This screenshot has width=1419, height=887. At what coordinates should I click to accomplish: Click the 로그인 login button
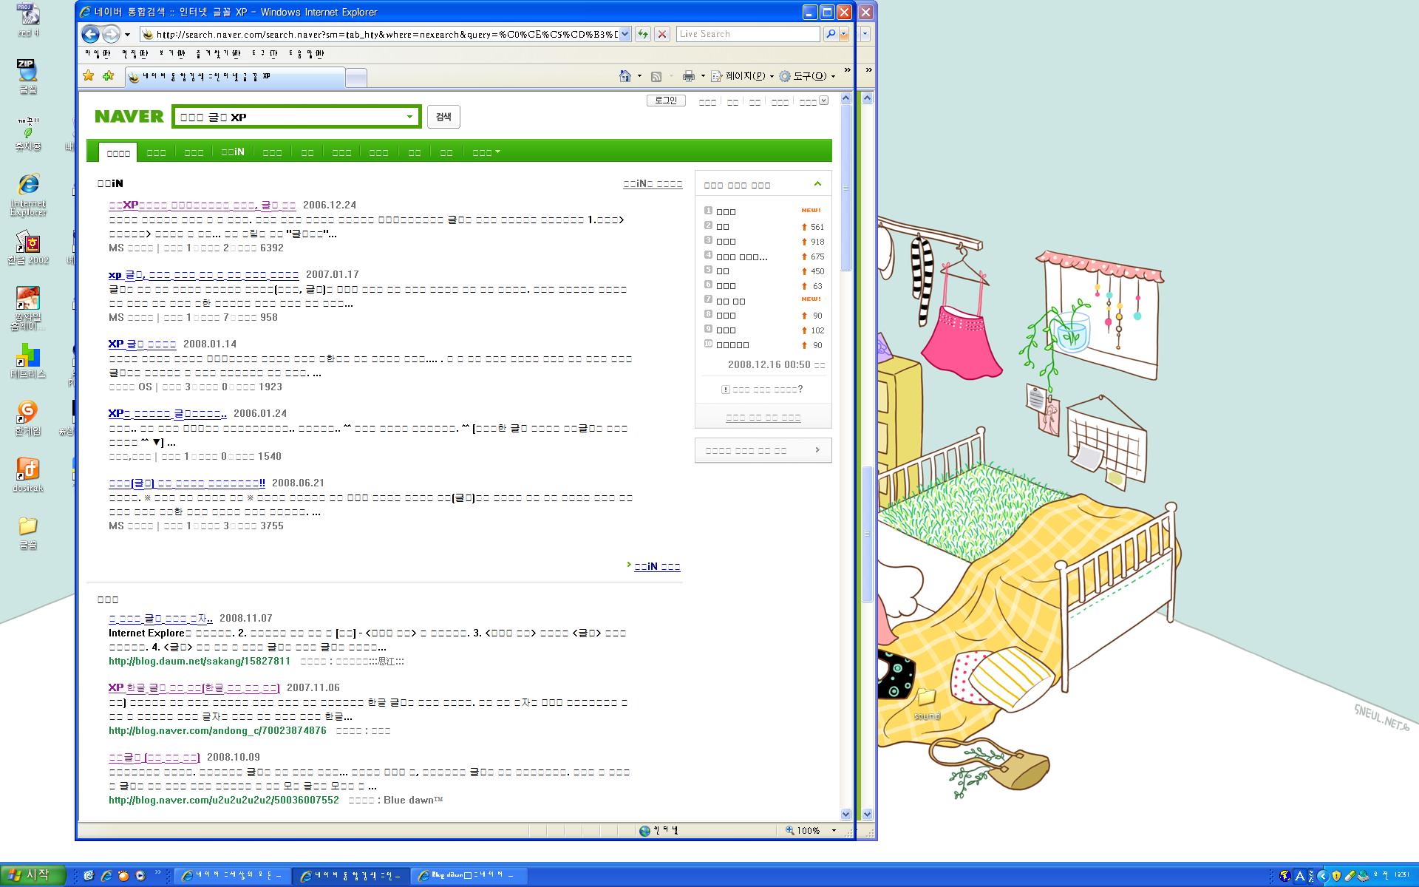click(x=666, y=101)
